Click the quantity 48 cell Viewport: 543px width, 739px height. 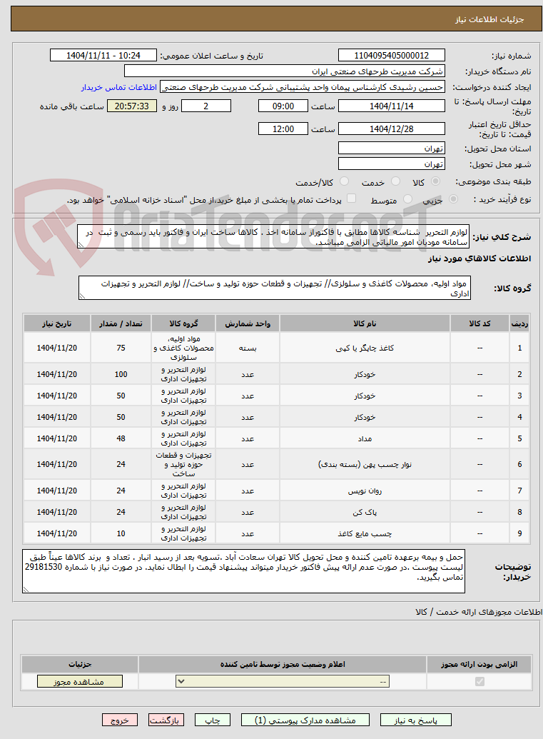(121, 439)
